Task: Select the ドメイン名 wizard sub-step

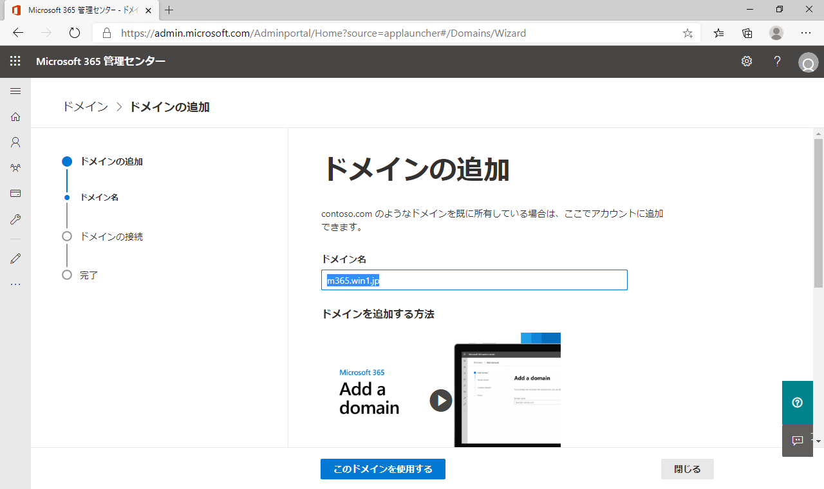Action: click(99, 198)
